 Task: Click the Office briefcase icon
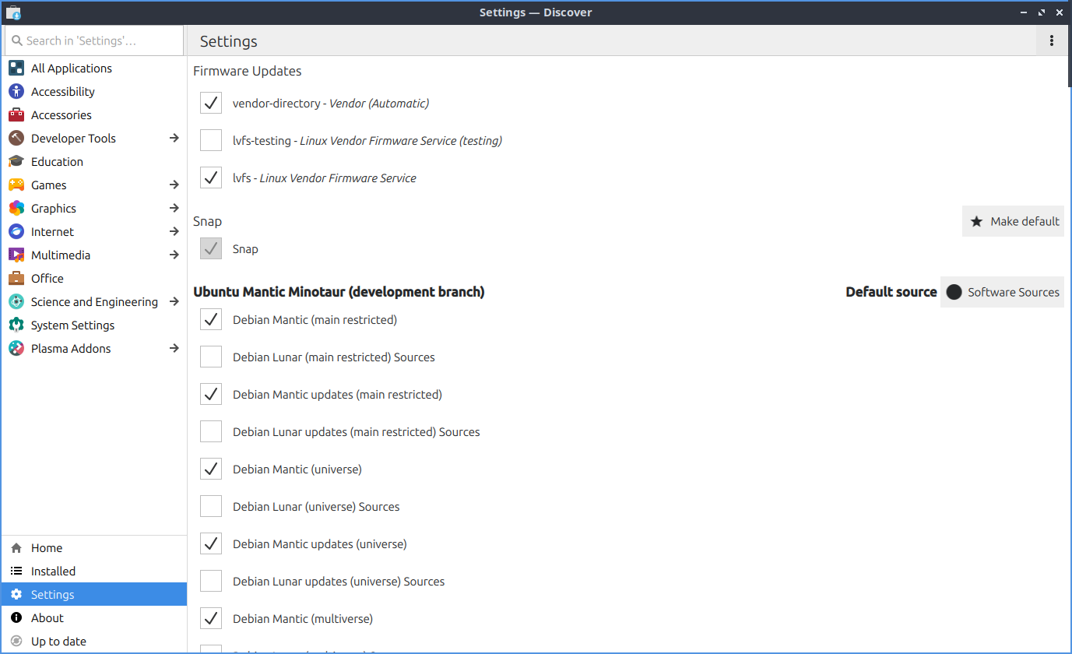(16, 279)
